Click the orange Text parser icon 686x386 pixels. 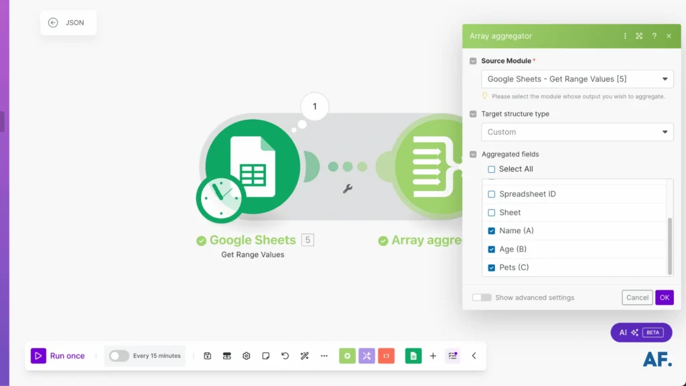[x=387, y=356]
